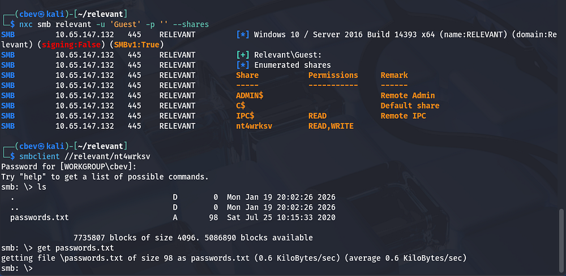
Task: Click the C$ share entry
Action: (x=241, y=106)
